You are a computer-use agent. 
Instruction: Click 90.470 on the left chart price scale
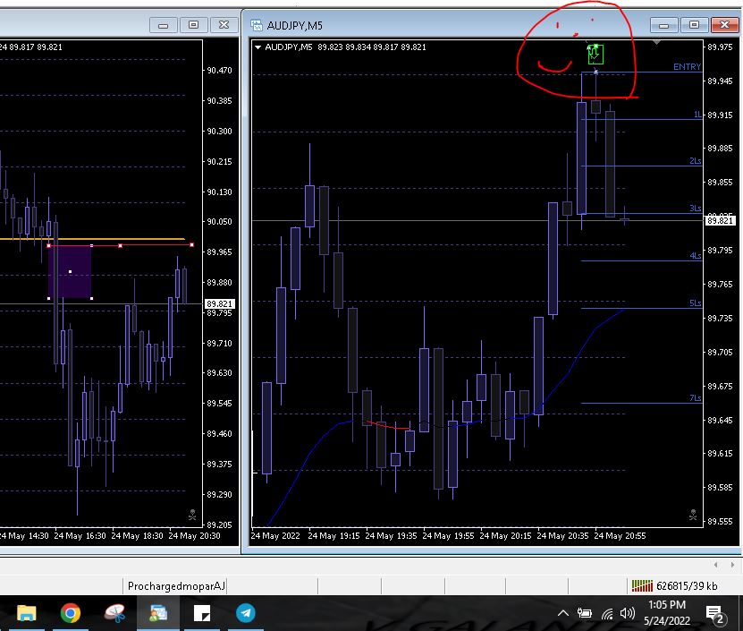pyautogui.click(x=219, y=70)
